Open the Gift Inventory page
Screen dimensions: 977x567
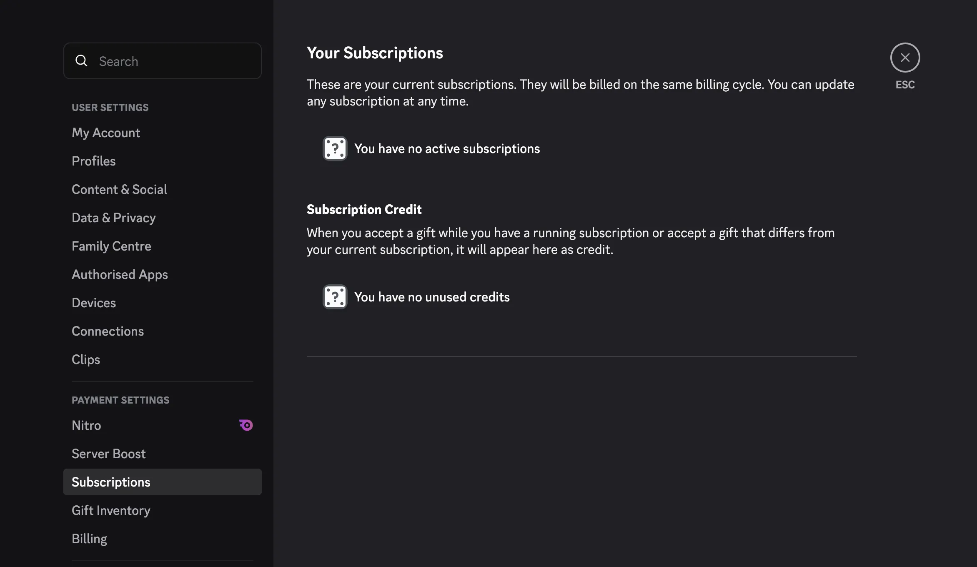click(x=111, y=510)
